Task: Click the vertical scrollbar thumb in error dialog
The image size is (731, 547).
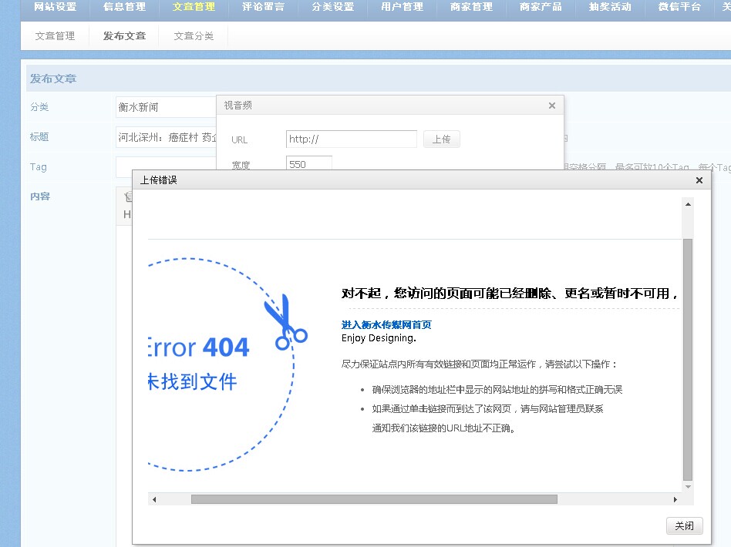Action: 688,358
